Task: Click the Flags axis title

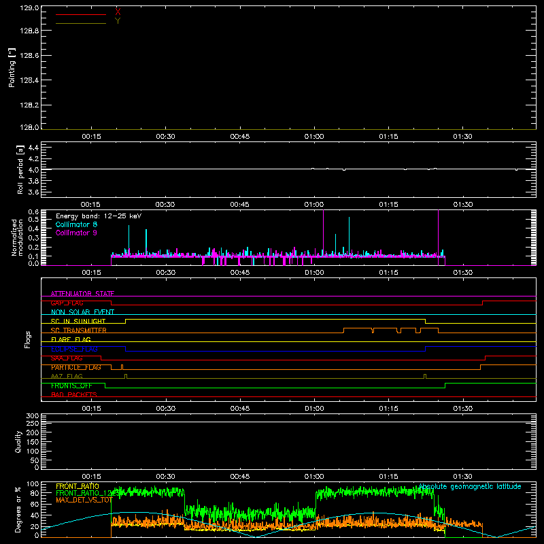Action: (x=28, y=339)
